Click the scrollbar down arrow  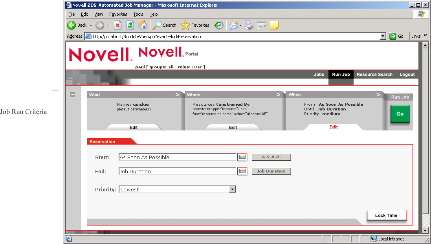[x=425, y=231]
